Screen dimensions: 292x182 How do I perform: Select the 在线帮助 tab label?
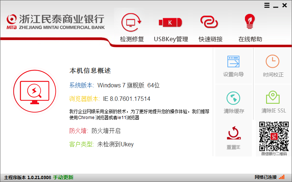(250, 39)
